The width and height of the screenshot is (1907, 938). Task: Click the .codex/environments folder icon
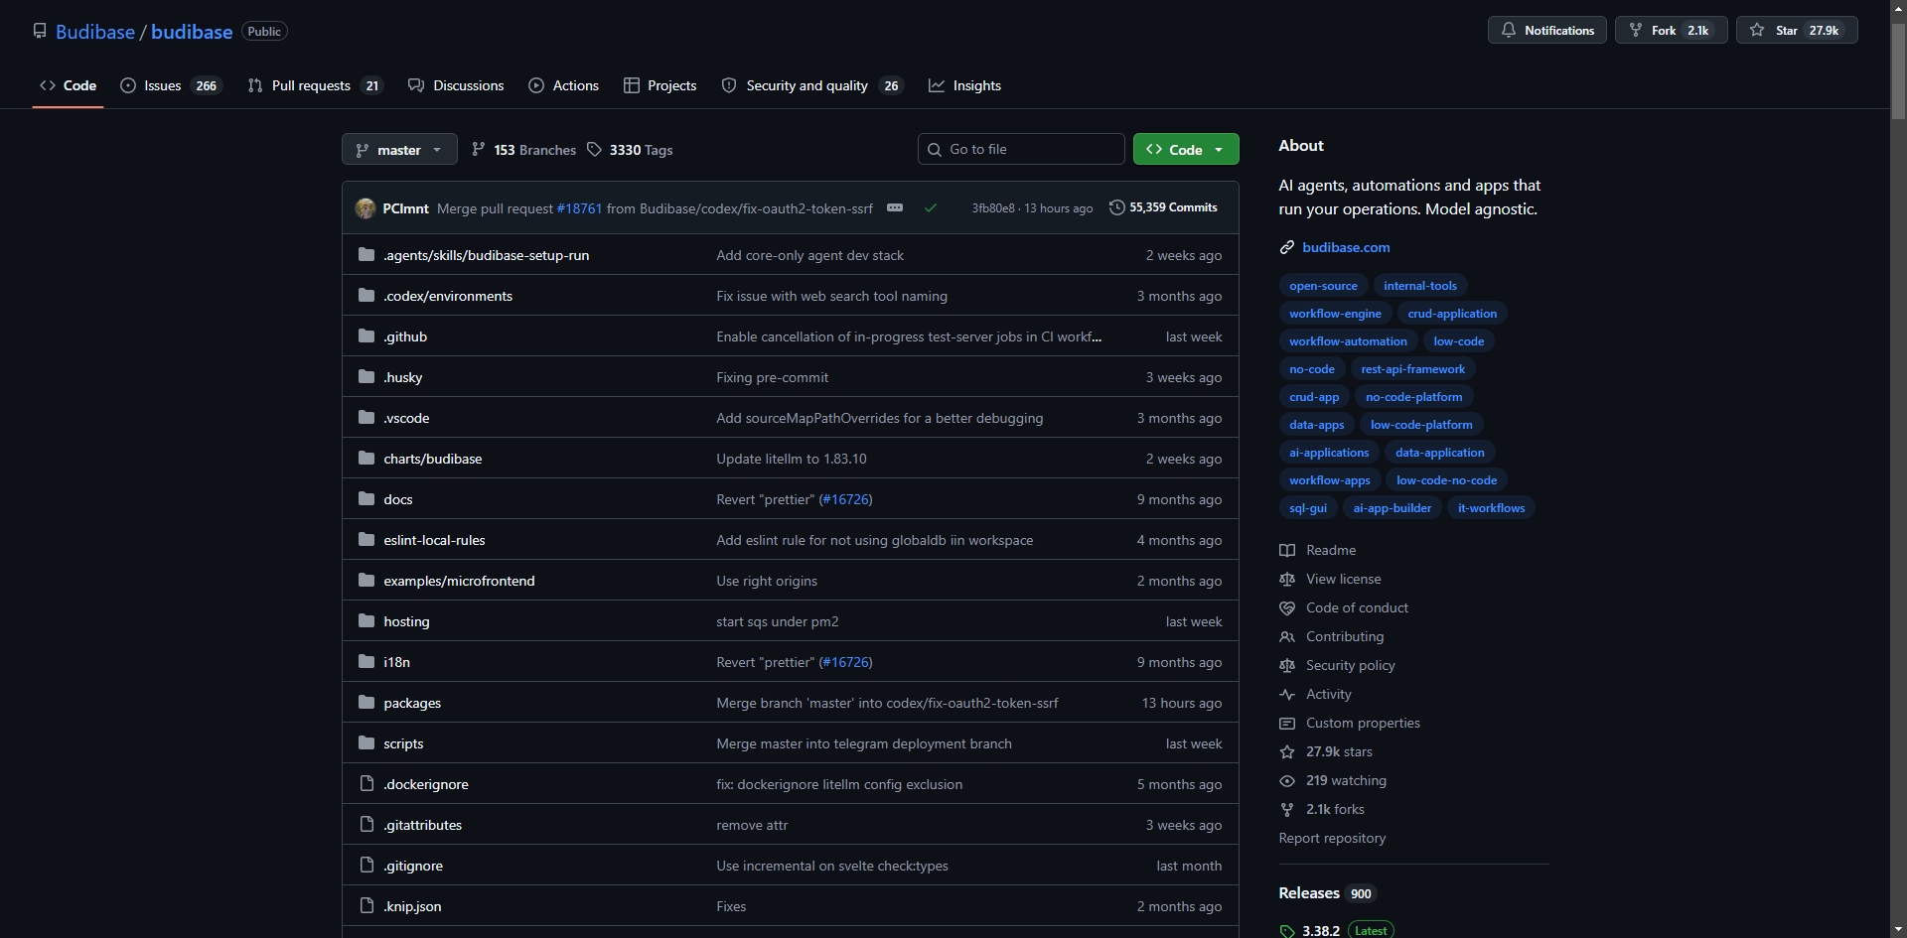click(367, 296)
